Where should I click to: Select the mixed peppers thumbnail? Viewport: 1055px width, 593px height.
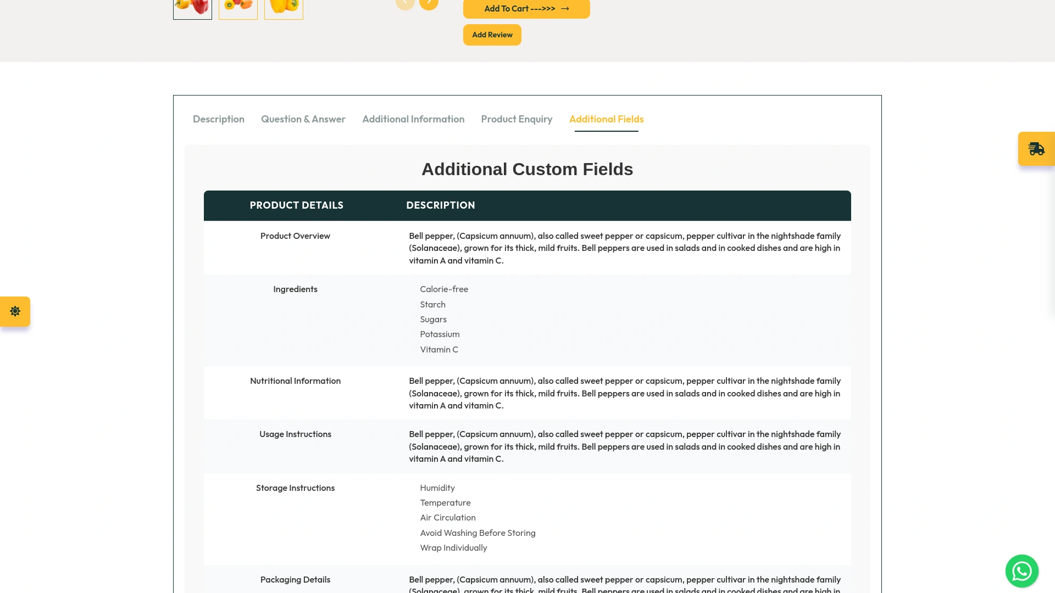coord(238,8)
